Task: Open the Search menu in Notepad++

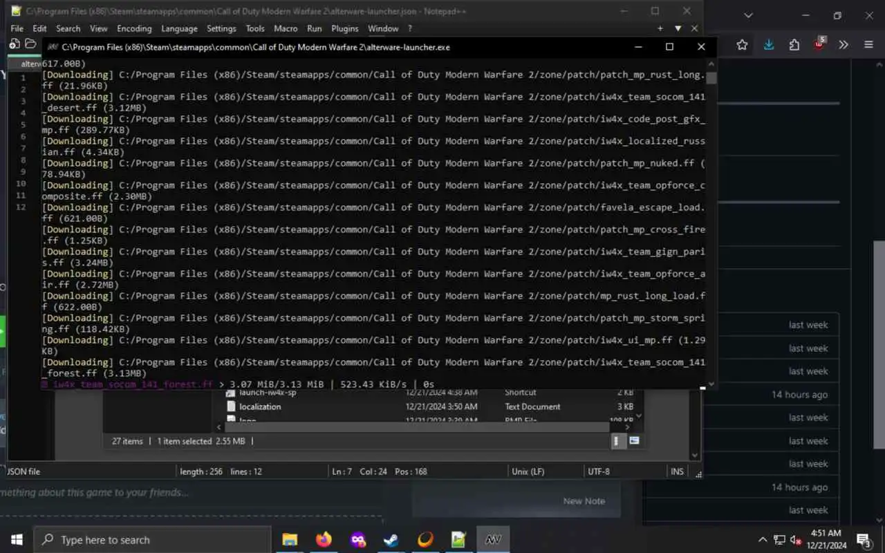Action: pos(68,28)
